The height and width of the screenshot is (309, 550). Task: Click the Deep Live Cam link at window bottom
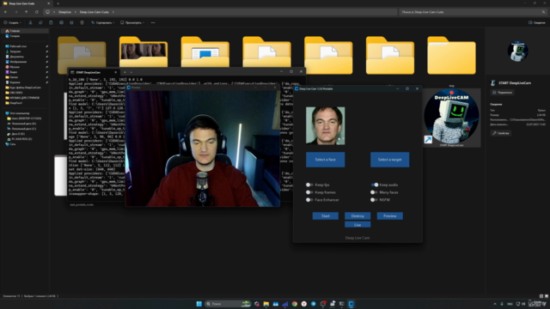(x=357, y=238)
